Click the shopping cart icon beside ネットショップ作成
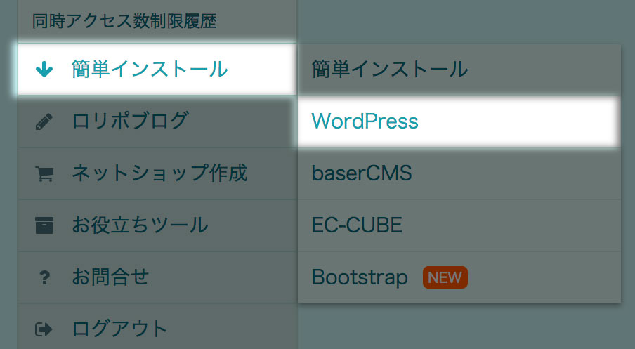635x349 pixels. pyautogui.click(x=44, y=173)
